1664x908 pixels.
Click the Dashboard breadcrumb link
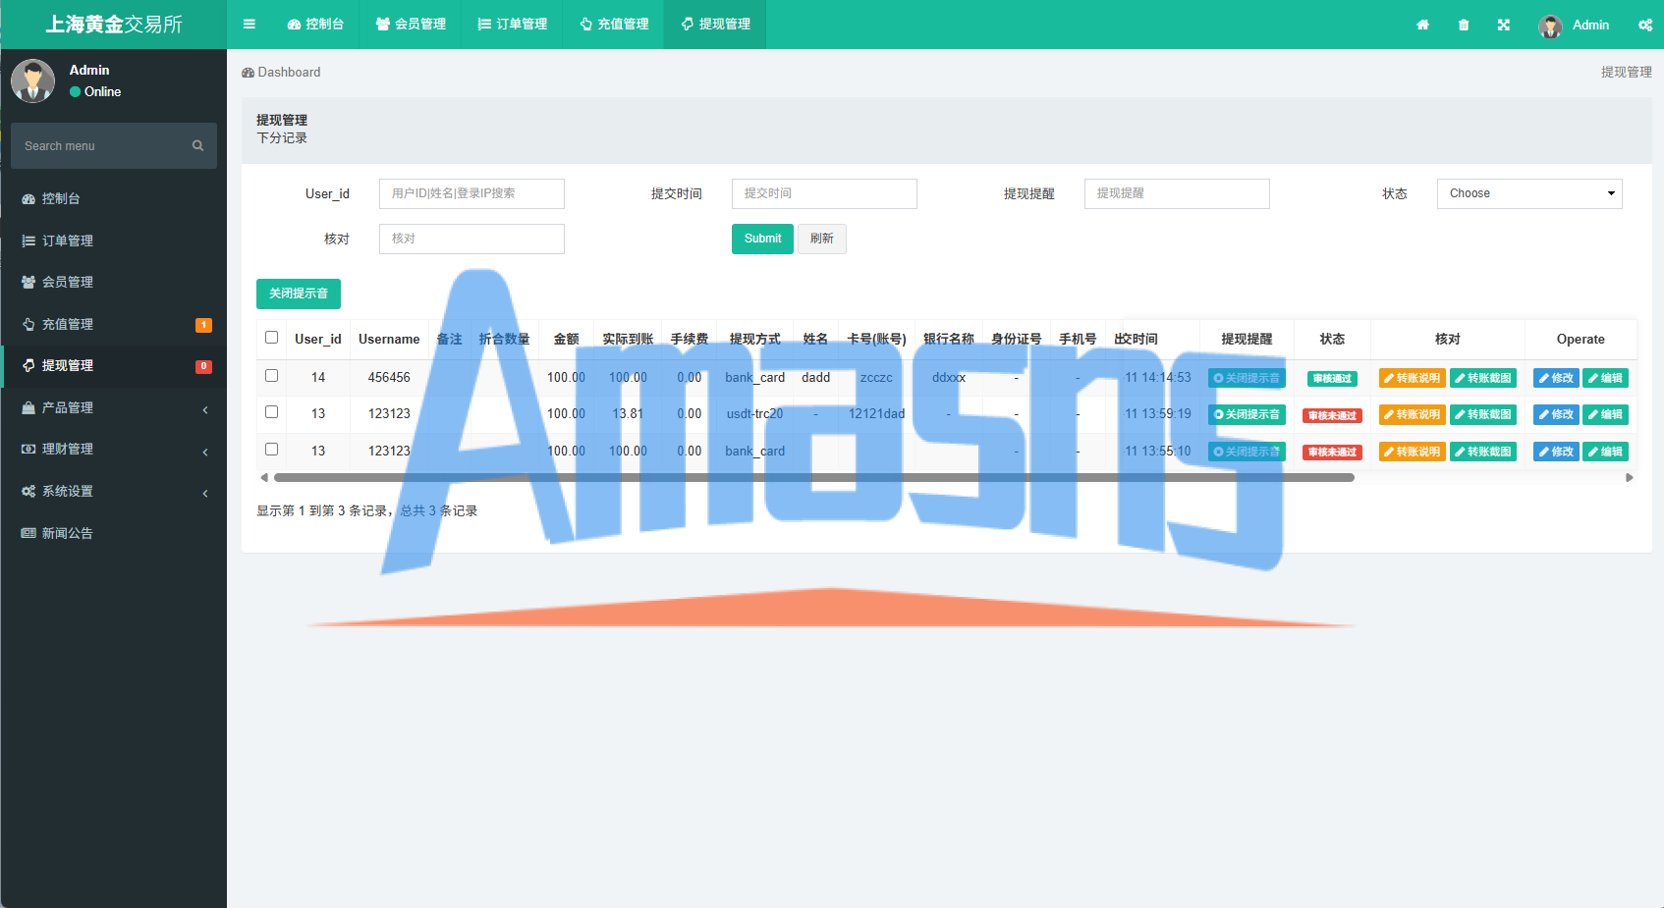tap(281, 72)
